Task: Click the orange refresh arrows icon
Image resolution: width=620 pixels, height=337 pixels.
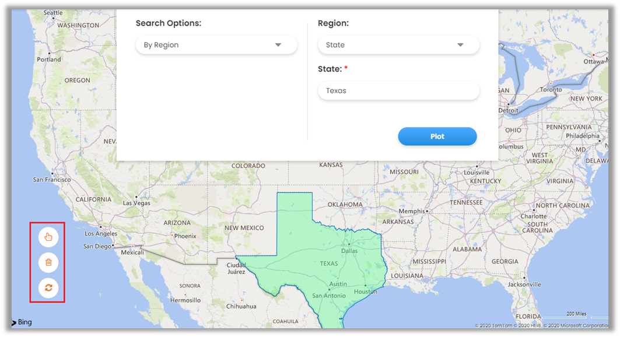Action: pos(48,287)
